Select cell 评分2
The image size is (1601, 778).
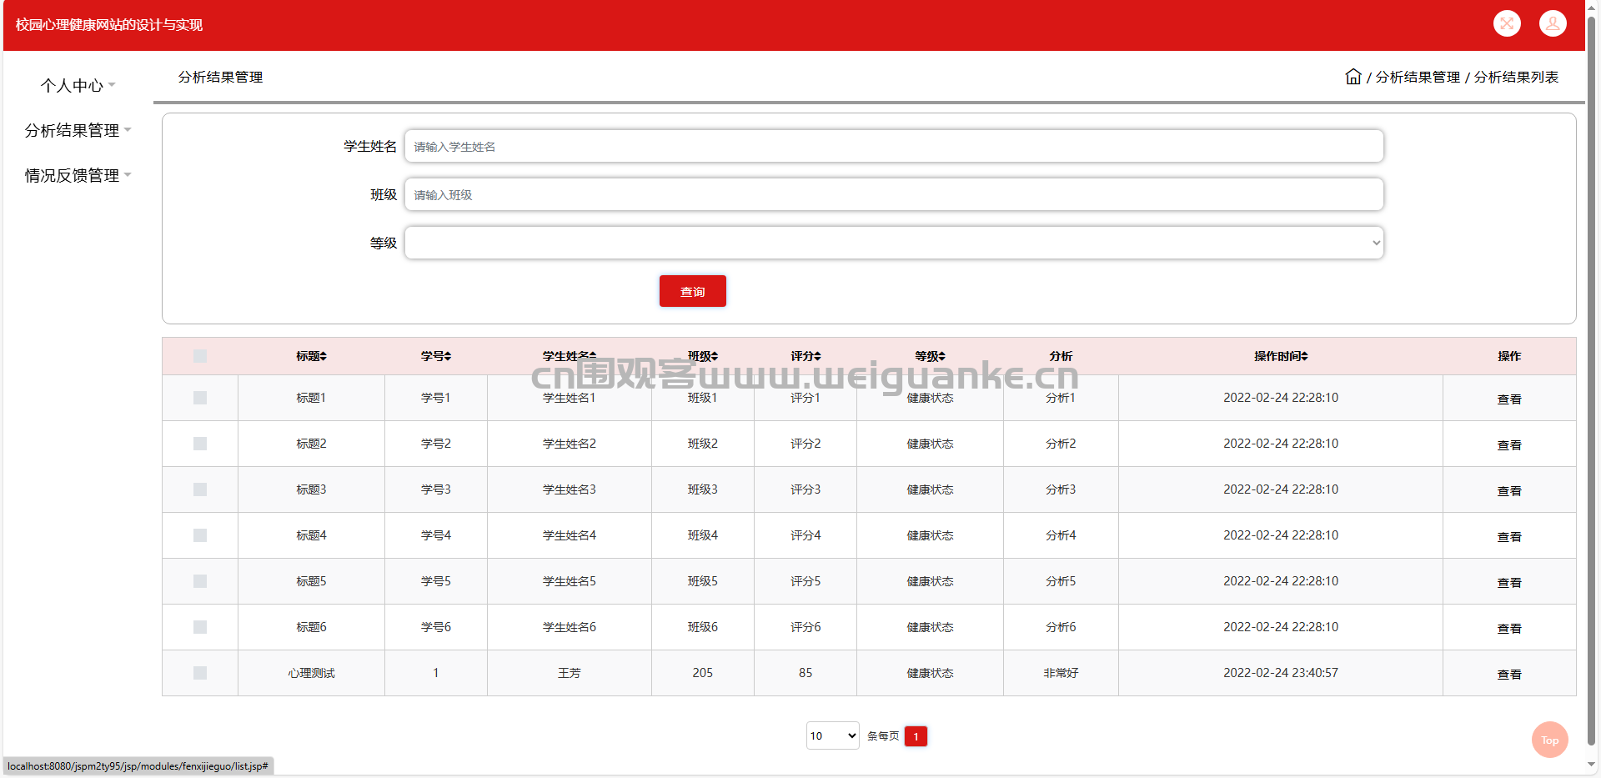click(806, 444)
